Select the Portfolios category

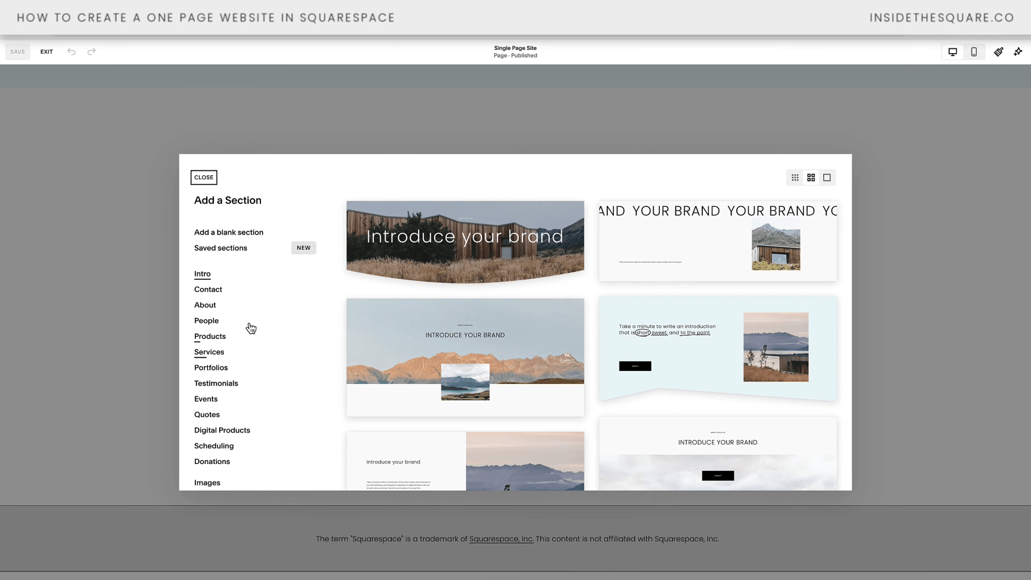pos(211,368)
